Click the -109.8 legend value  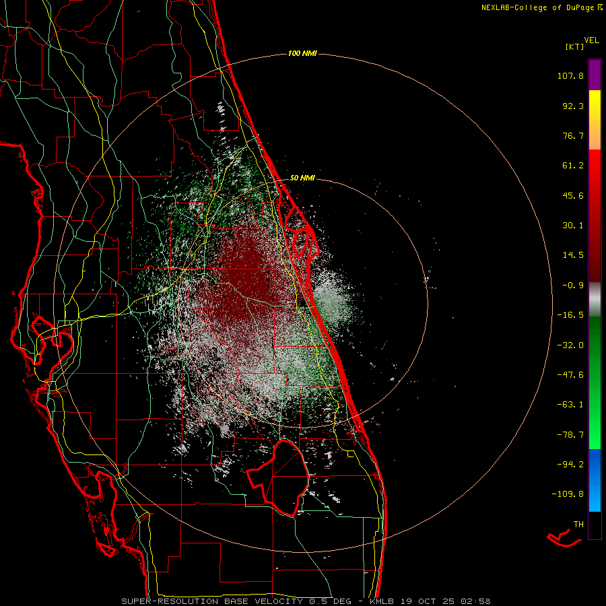(568, 494)
